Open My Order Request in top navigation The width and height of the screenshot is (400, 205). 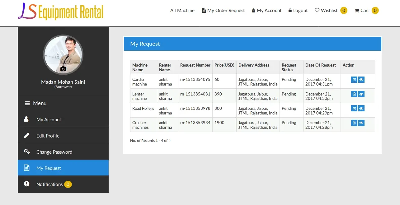223,11
